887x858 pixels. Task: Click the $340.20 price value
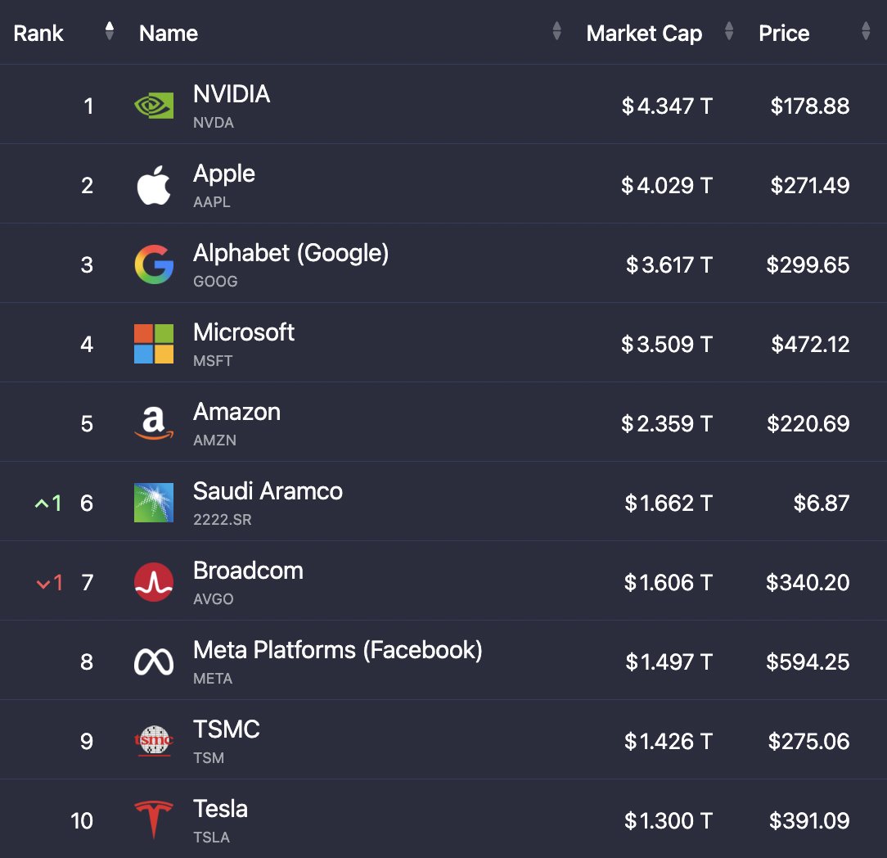808,582
